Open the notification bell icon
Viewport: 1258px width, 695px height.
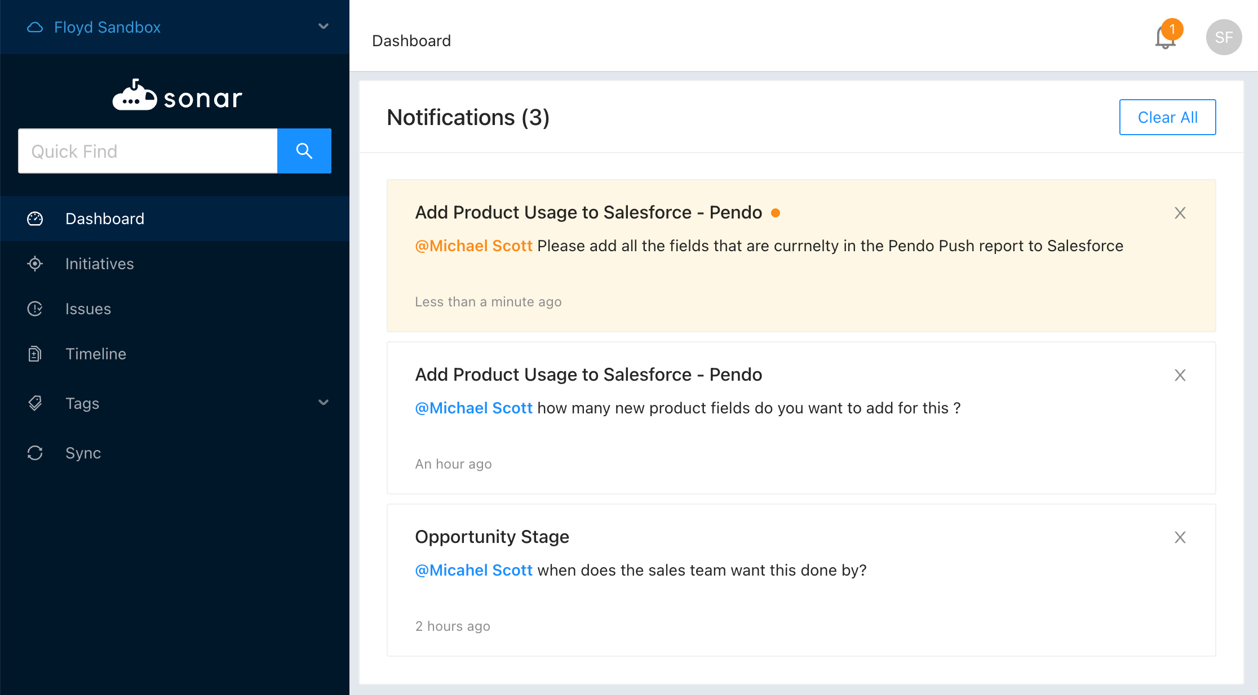[x=1164, y=38]
